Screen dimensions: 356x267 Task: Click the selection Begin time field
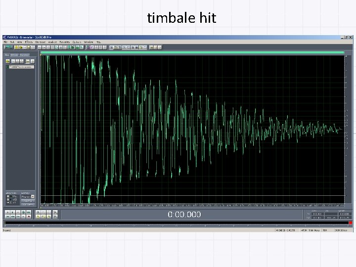[317, 214]
